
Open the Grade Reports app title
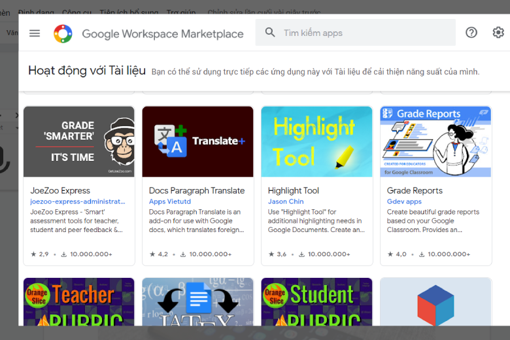pos(415,191)
